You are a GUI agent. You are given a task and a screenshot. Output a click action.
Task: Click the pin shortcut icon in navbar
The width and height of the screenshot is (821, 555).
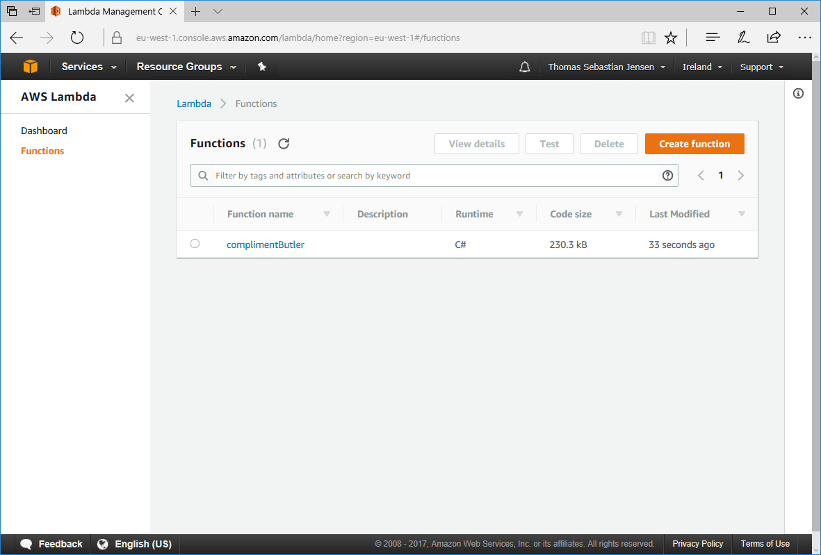click(x=262, y=67)
